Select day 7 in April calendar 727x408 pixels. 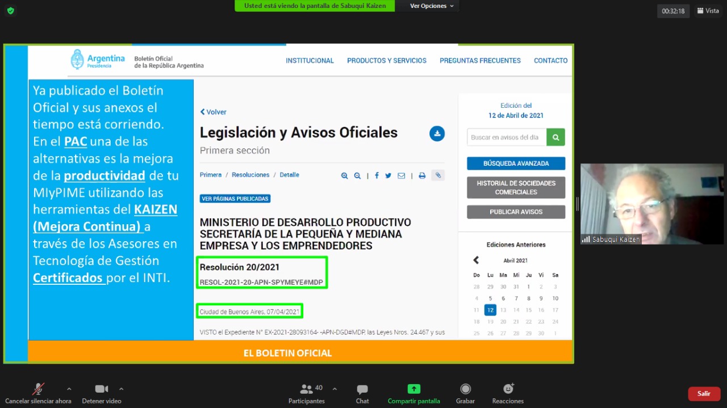tap(516, 298)
